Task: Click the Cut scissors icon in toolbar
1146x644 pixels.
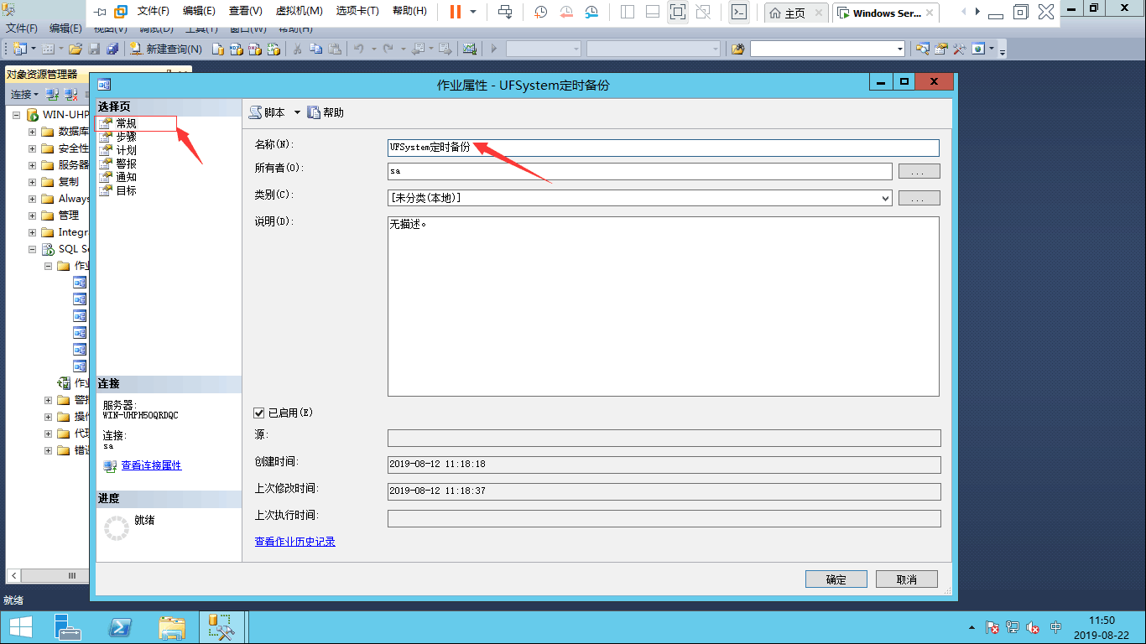Action: pos(297,49)
